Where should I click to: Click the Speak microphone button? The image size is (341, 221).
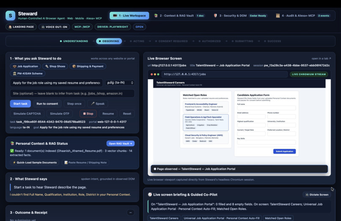98,104
